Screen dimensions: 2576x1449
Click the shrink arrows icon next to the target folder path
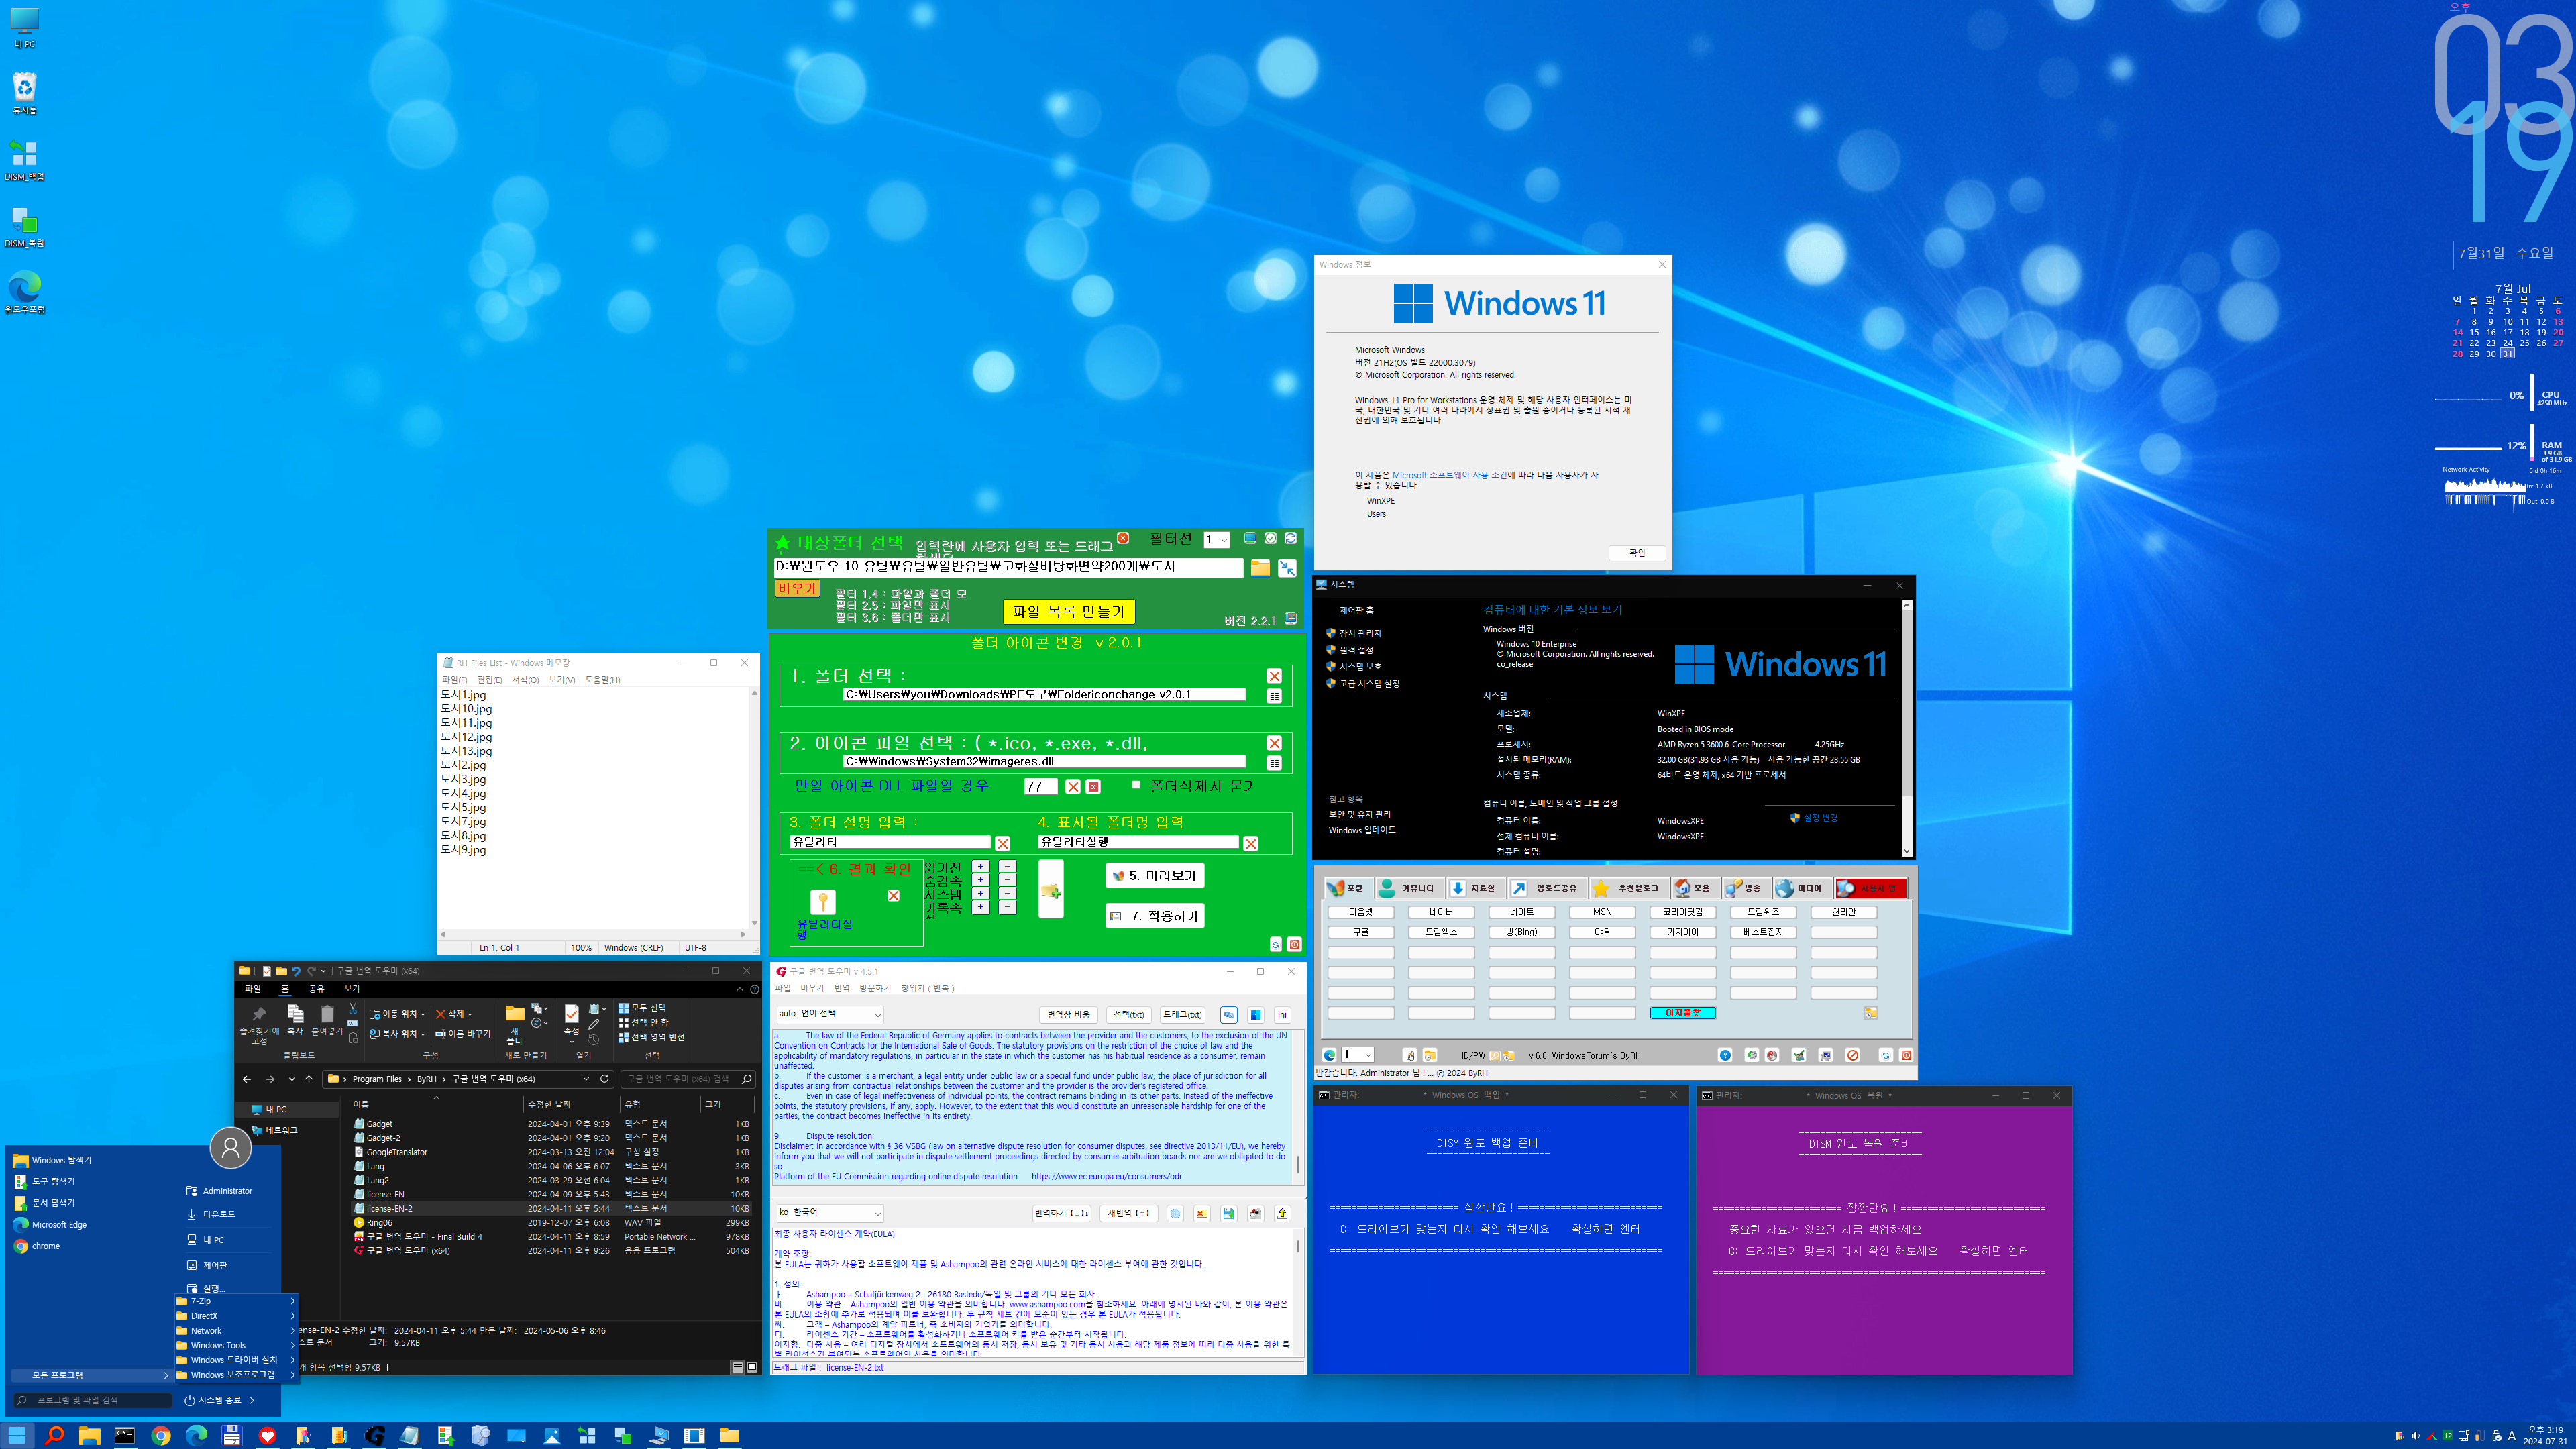point(1287,568)
